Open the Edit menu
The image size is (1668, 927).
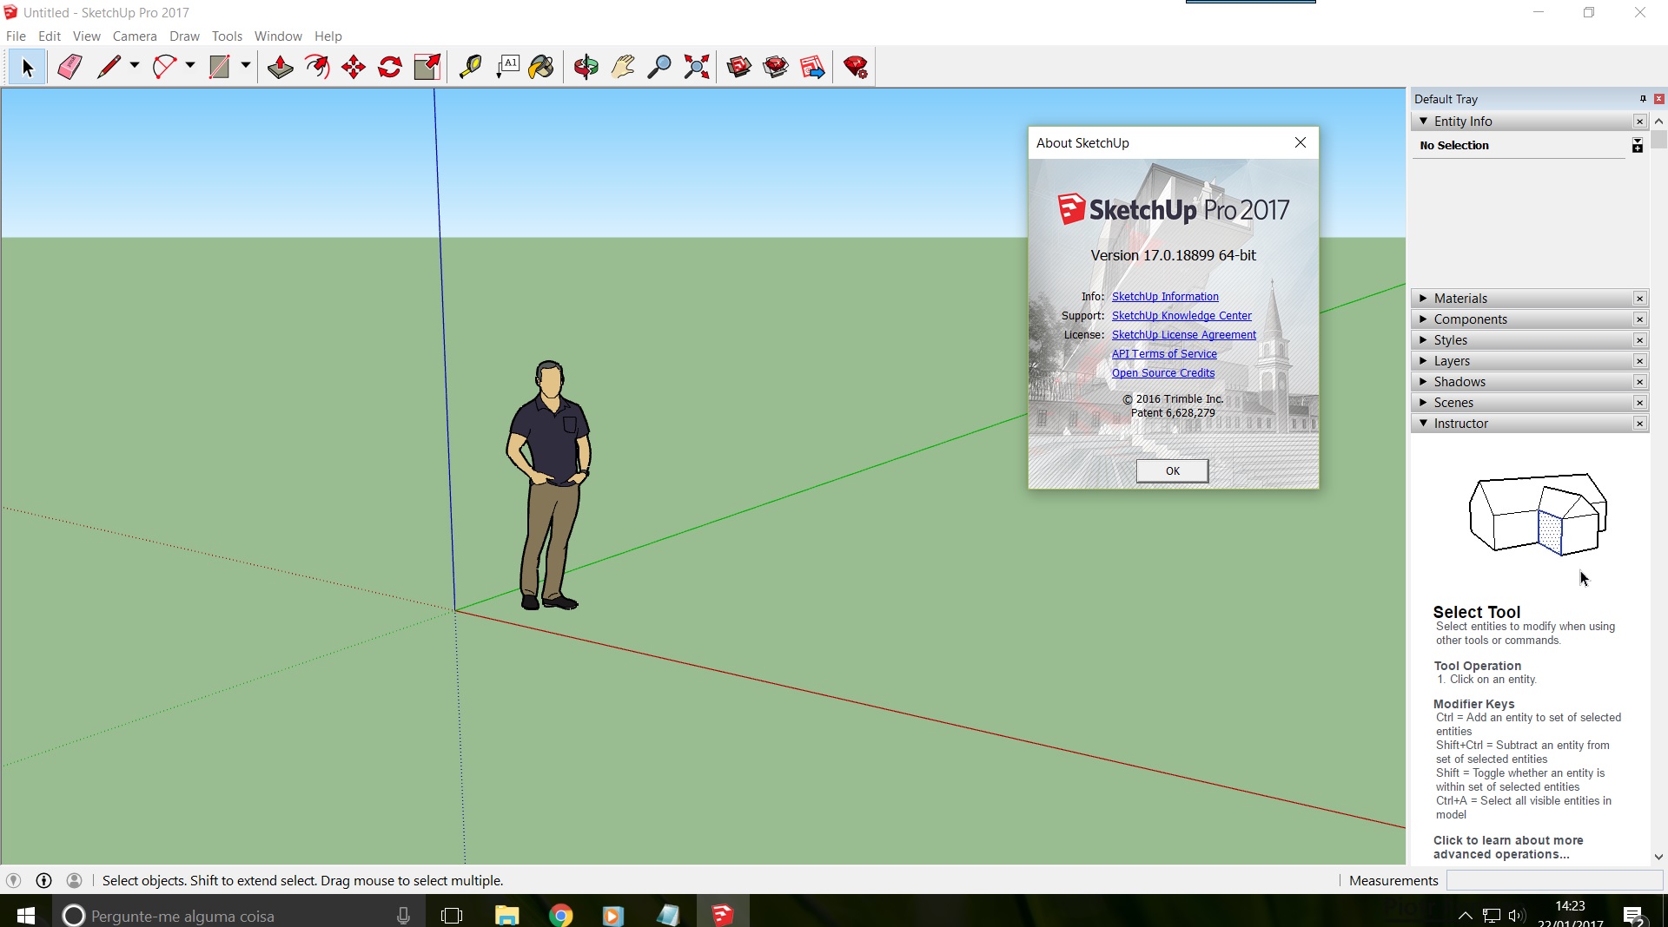pyautogui.click(x=50, y=36)
